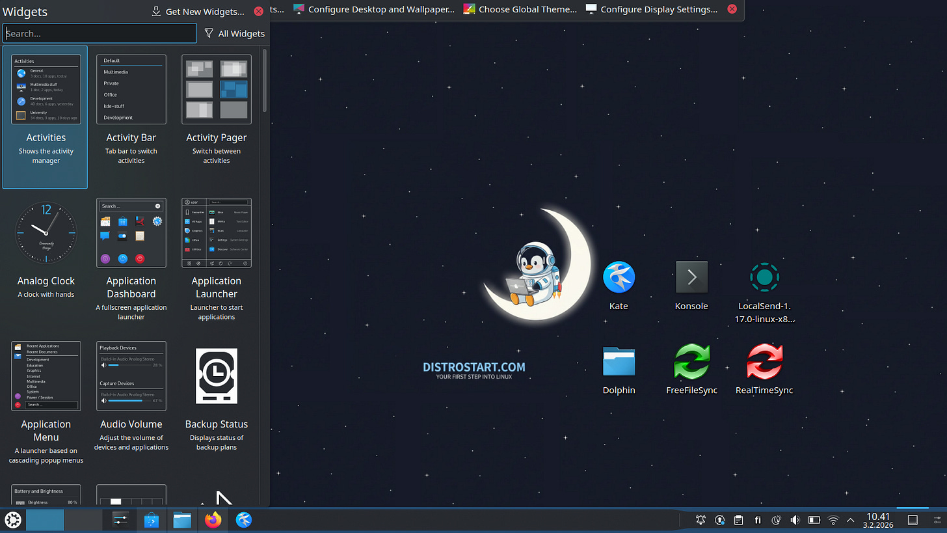This screenshot has height=533, width=947.
Task: Launch the Konsole terminal icon
Action: pyautogui.click(x=691, y=277)
